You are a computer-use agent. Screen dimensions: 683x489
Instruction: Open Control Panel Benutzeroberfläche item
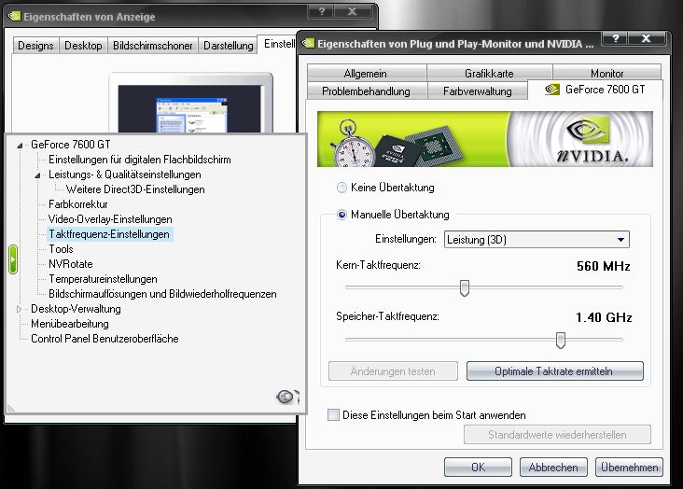pyautogui.click(x=105, y=338)
